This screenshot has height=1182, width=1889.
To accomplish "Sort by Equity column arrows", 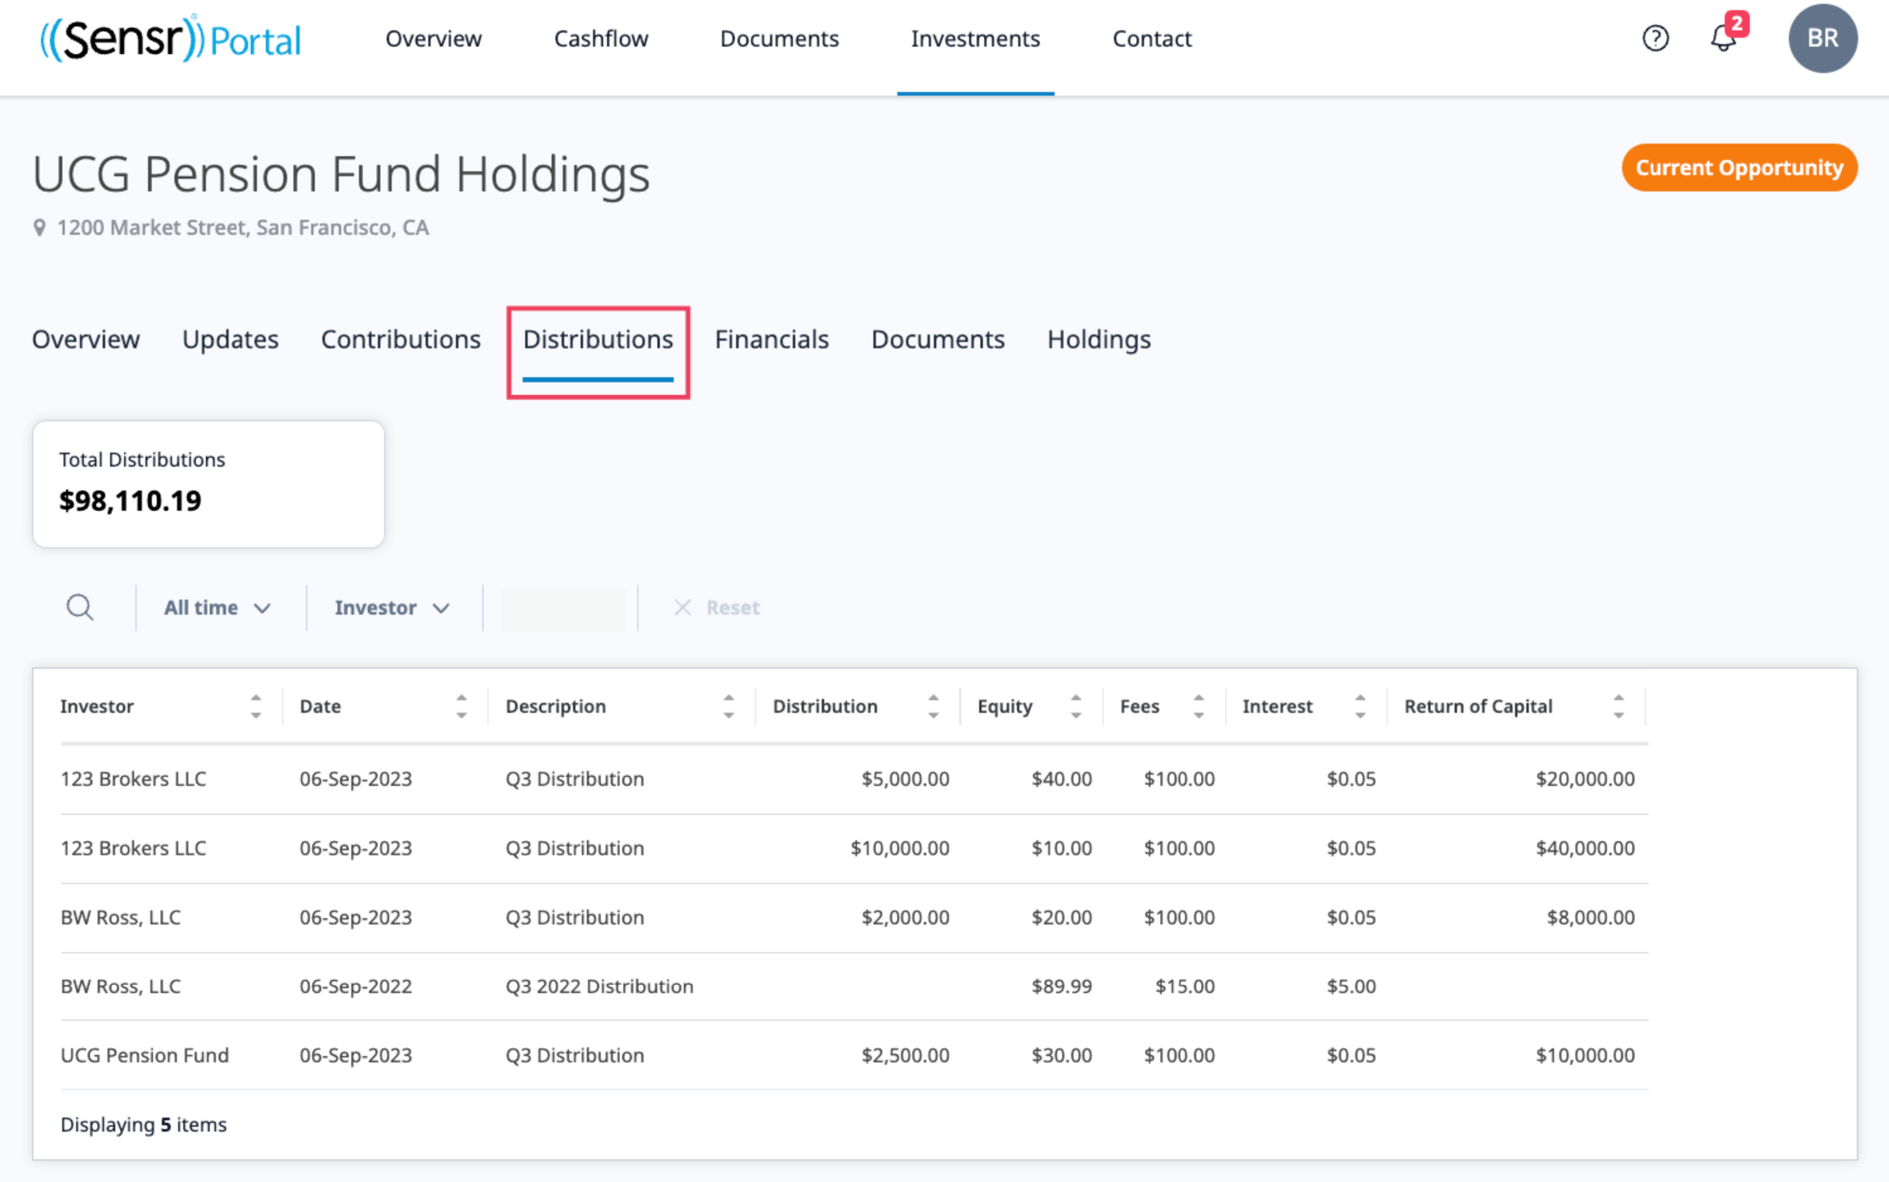I will [1076, 706].
